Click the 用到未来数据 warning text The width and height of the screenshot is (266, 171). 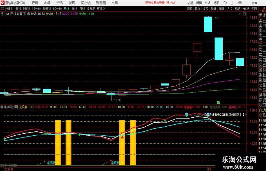point(8,165)
